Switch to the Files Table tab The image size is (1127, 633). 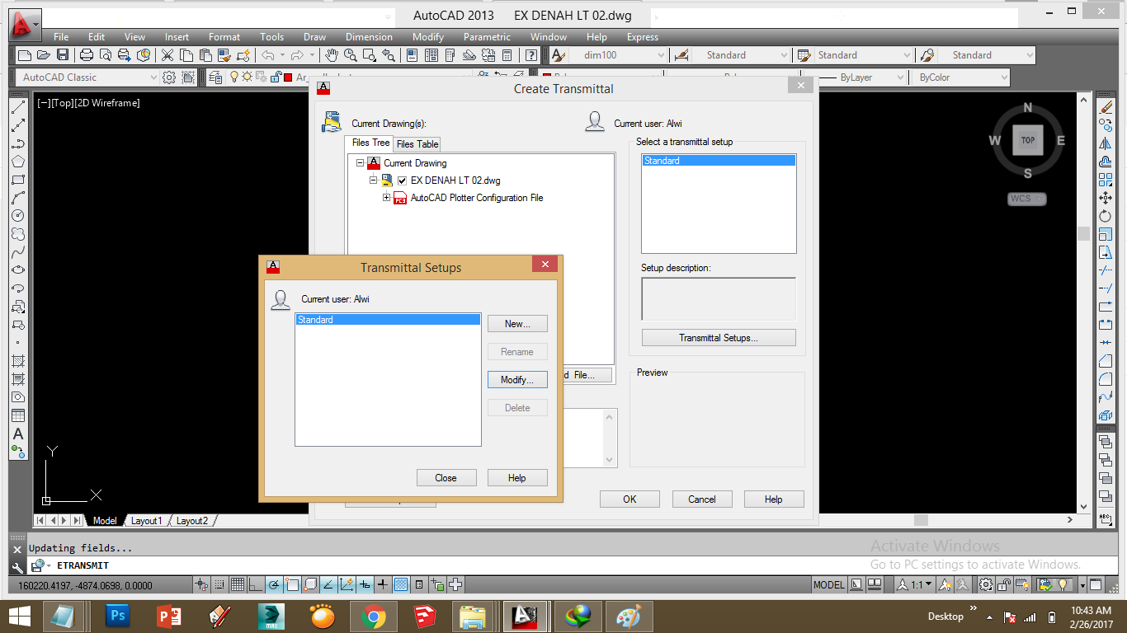click(x=417, y=143)
